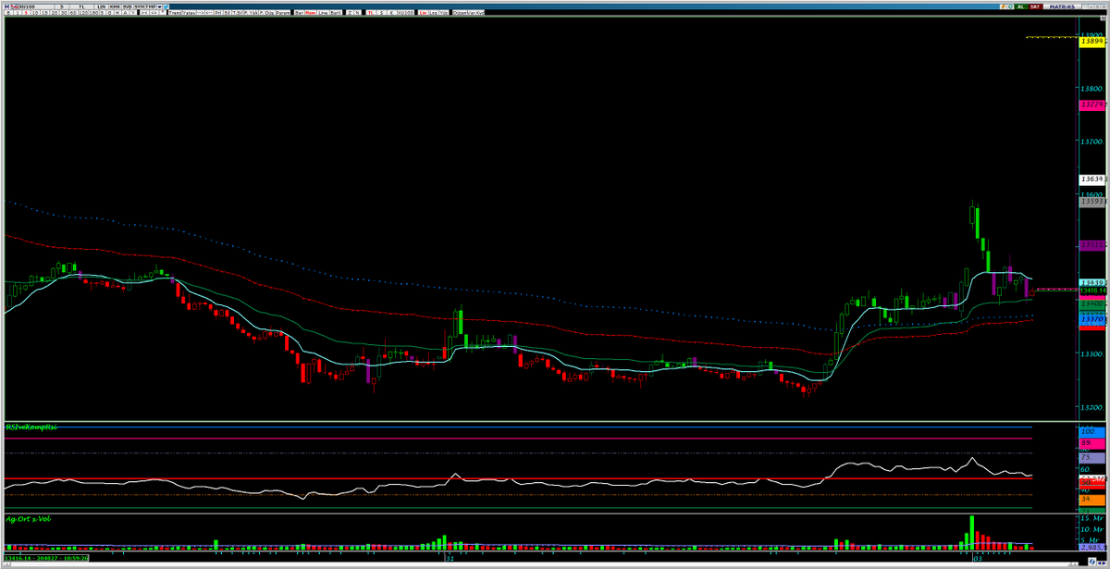
Task: Select the LIN scale toolbar button
Action: [101, 6]
